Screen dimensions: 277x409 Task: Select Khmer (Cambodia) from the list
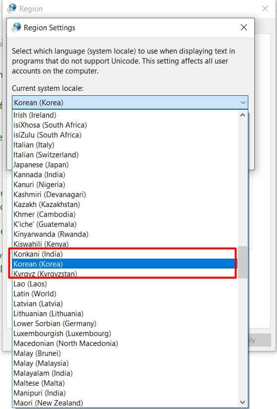[x=125, y=214]
